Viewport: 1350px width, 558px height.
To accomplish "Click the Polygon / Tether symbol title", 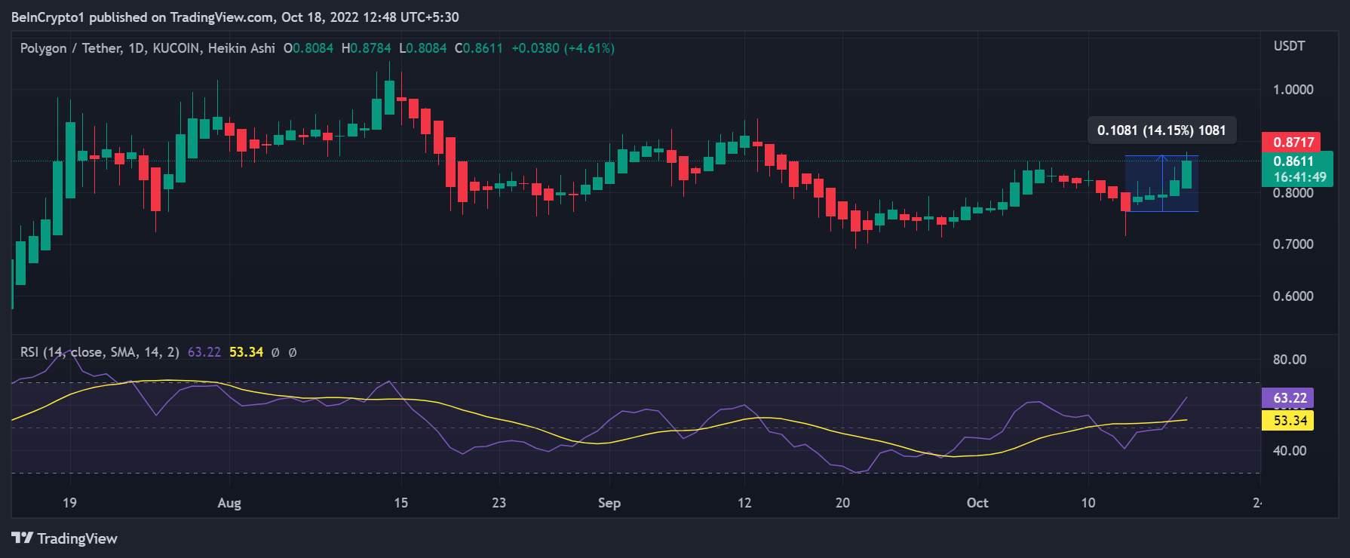I will tap(70, 48).
